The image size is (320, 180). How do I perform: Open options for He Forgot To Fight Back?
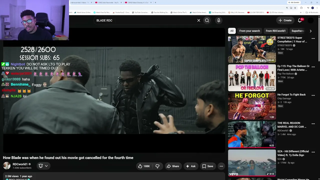coord(313,95)
